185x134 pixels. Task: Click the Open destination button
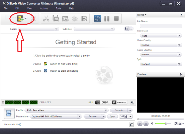[112, 117]
